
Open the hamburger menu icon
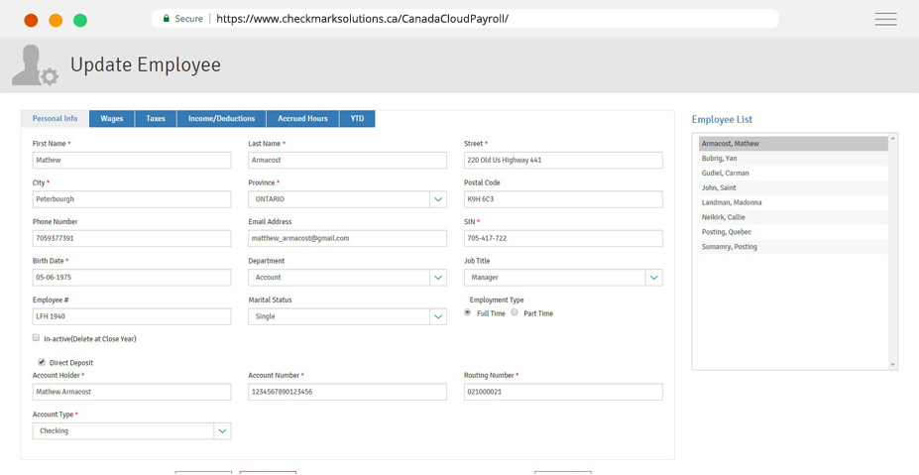[885, 20]
